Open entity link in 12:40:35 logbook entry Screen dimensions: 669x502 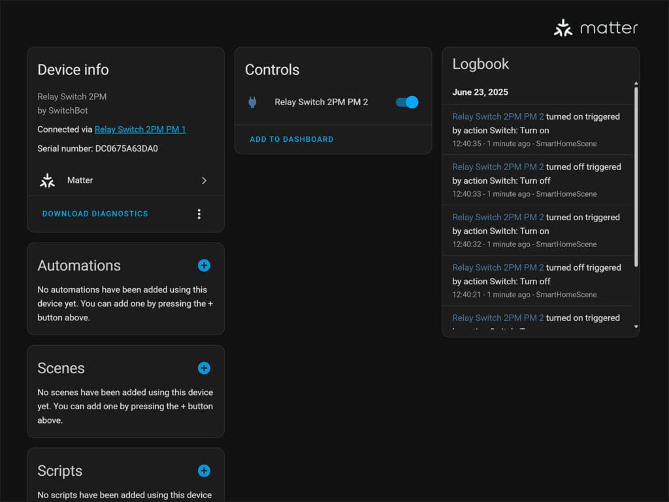click(498, 116)
